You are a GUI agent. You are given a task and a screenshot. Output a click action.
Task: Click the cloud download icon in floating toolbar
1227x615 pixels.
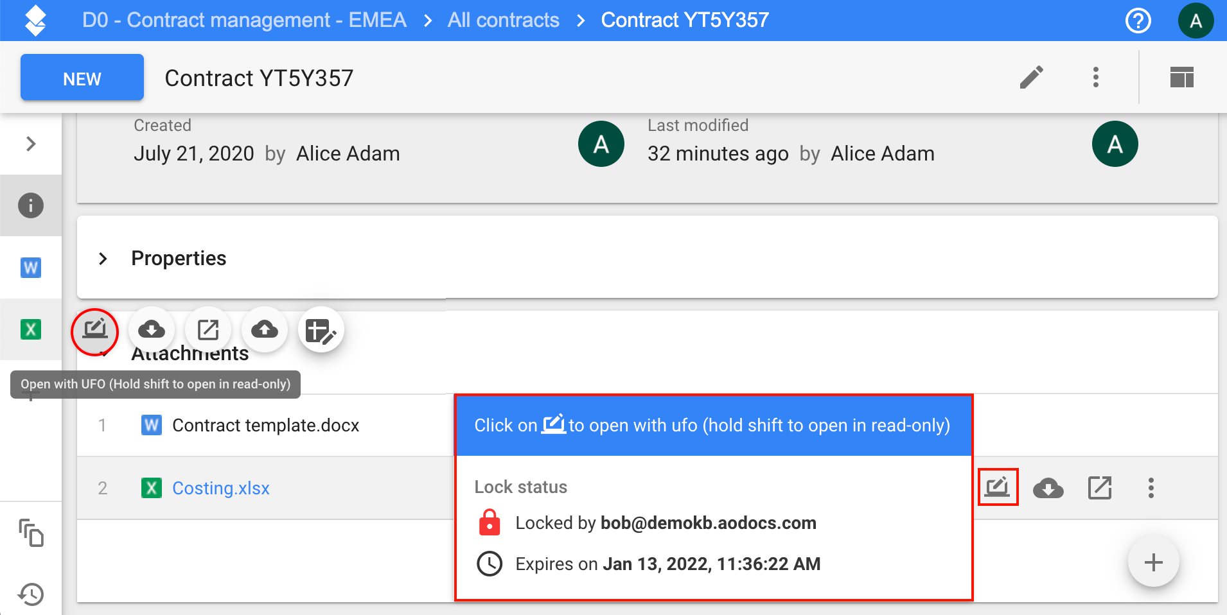[152, 330]
